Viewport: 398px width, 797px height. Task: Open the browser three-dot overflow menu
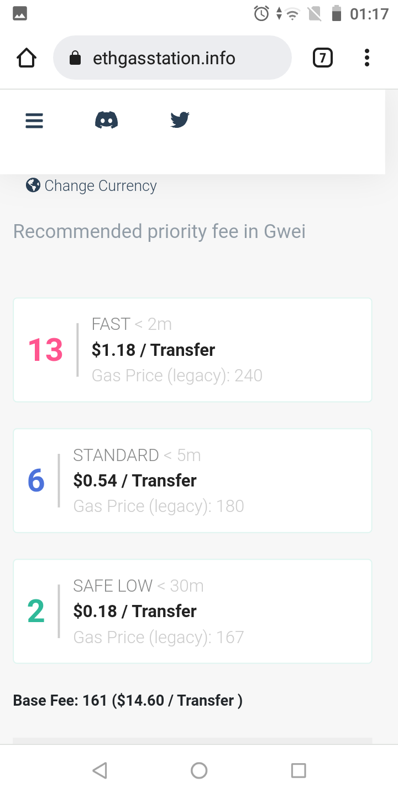[x=366, y=58]
